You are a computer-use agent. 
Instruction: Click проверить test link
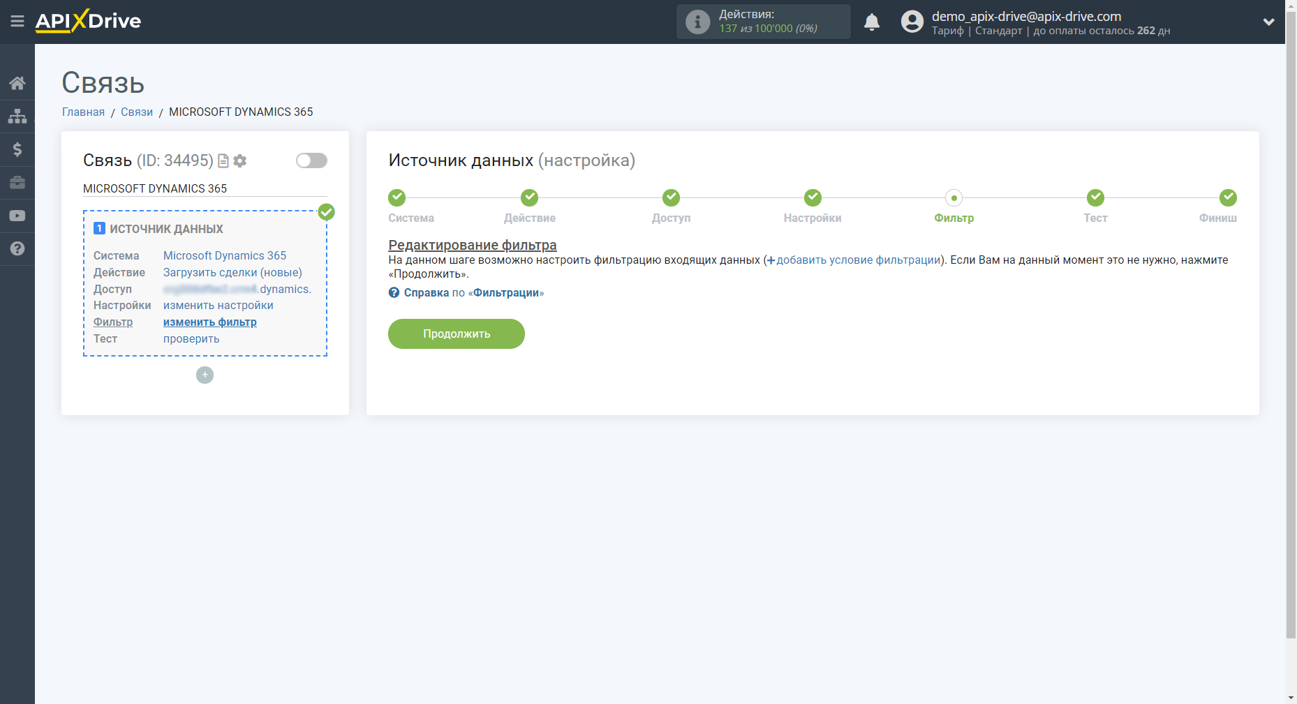point(191,339)
